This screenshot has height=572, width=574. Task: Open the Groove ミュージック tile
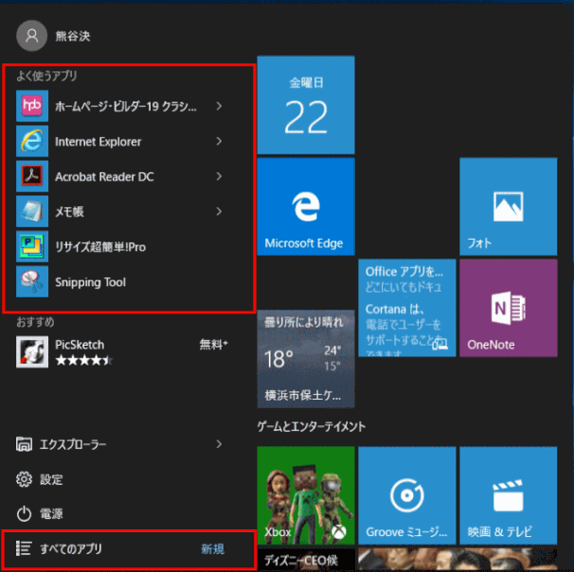pos(407,495)
